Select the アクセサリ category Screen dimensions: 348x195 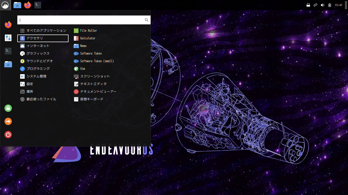(x=43, y=38)
